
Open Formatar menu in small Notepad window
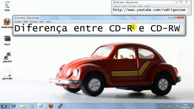coord(133,6)
